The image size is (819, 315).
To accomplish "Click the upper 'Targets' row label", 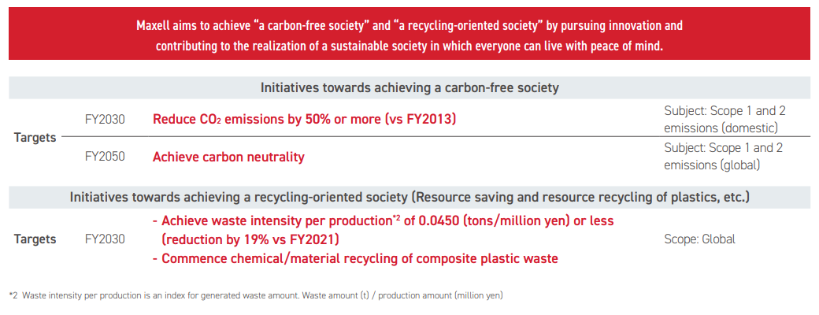I will click(x=35, y=139).
